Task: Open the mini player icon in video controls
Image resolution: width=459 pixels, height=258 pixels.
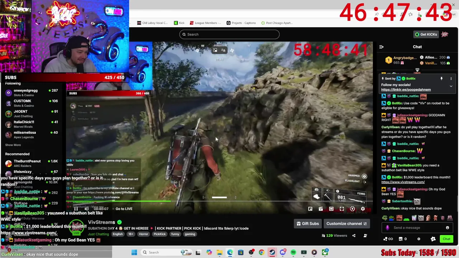Action: [310, 209]
